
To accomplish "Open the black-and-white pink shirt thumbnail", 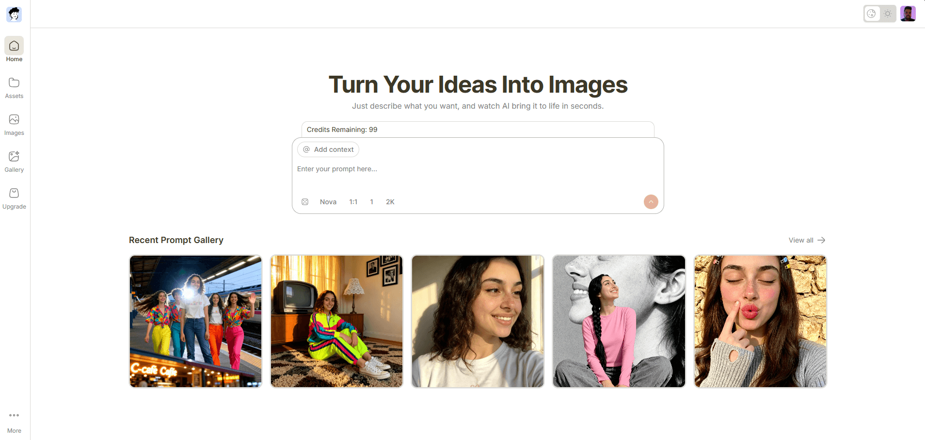I will [619, 321].
